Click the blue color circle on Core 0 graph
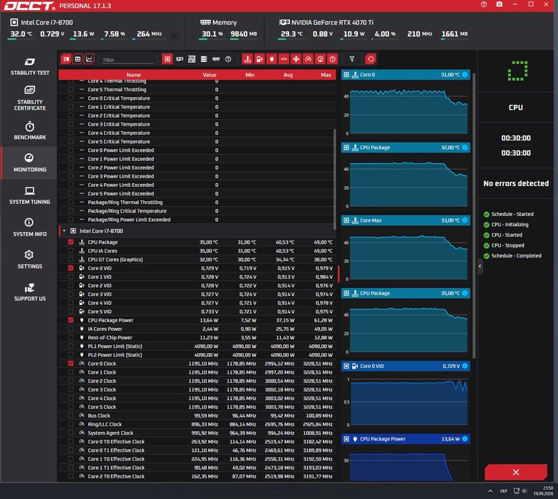Viewport: 558px width, 499px height. (x=465, y=75)
